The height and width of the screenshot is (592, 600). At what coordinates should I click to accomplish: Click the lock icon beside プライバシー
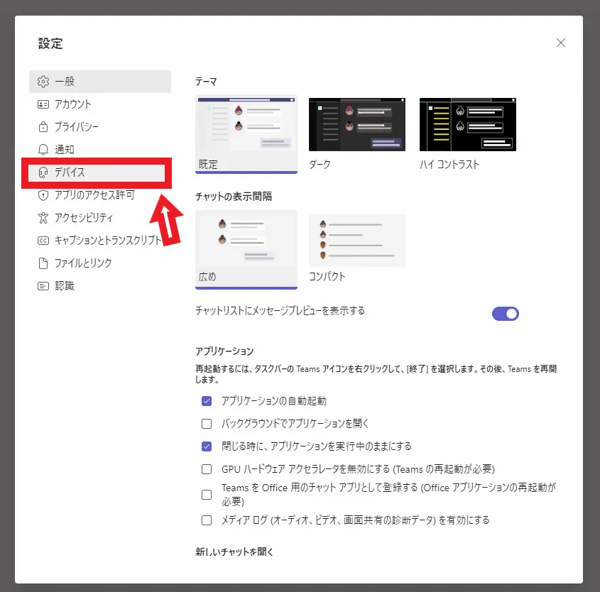click(43, 127)
